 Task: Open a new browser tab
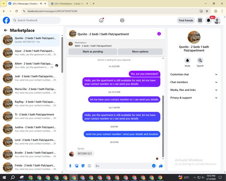point(94,4)
